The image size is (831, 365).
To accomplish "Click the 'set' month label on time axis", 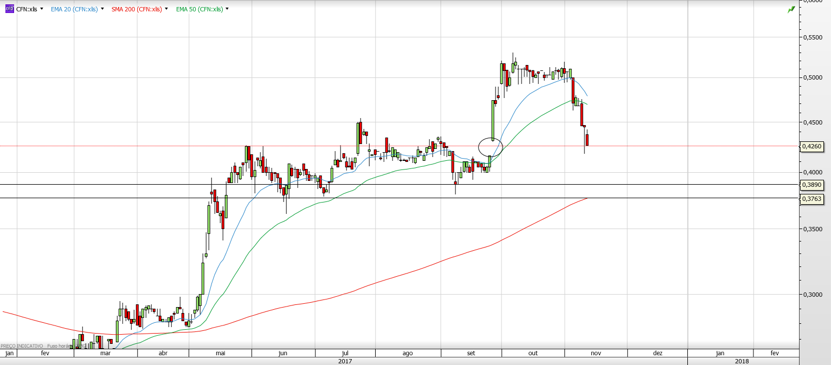I will [471, 353].
